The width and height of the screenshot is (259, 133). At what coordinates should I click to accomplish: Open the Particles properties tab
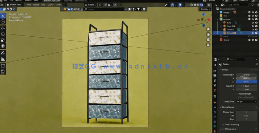point(215,112)
